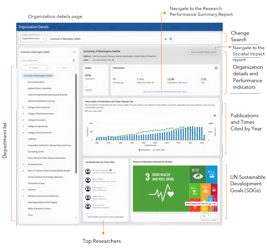Expand Graduate School node

23,164
